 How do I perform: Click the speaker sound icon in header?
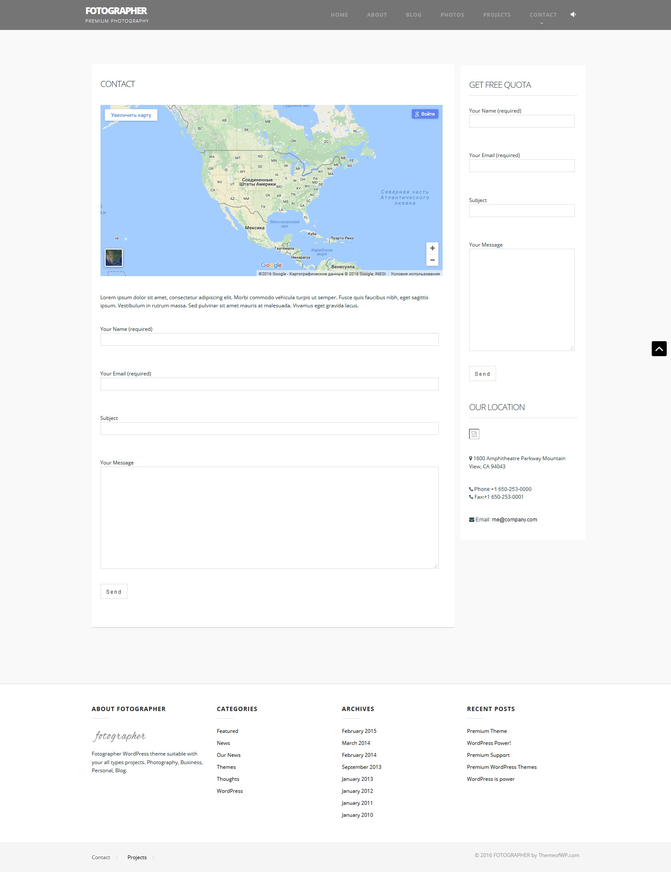[573, 15]
